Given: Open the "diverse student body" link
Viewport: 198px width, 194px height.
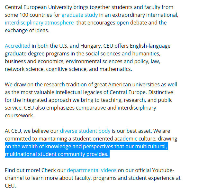Looking at the screenshot, I should coord(85,131).
